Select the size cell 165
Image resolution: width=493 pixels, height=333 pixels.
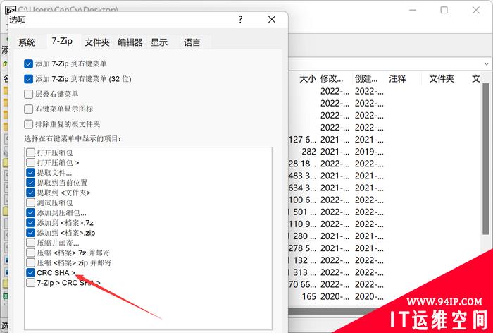click(308, 296)
